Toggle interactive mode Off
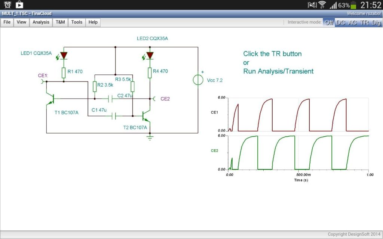The image size is (383, 239). pos(328,22)
